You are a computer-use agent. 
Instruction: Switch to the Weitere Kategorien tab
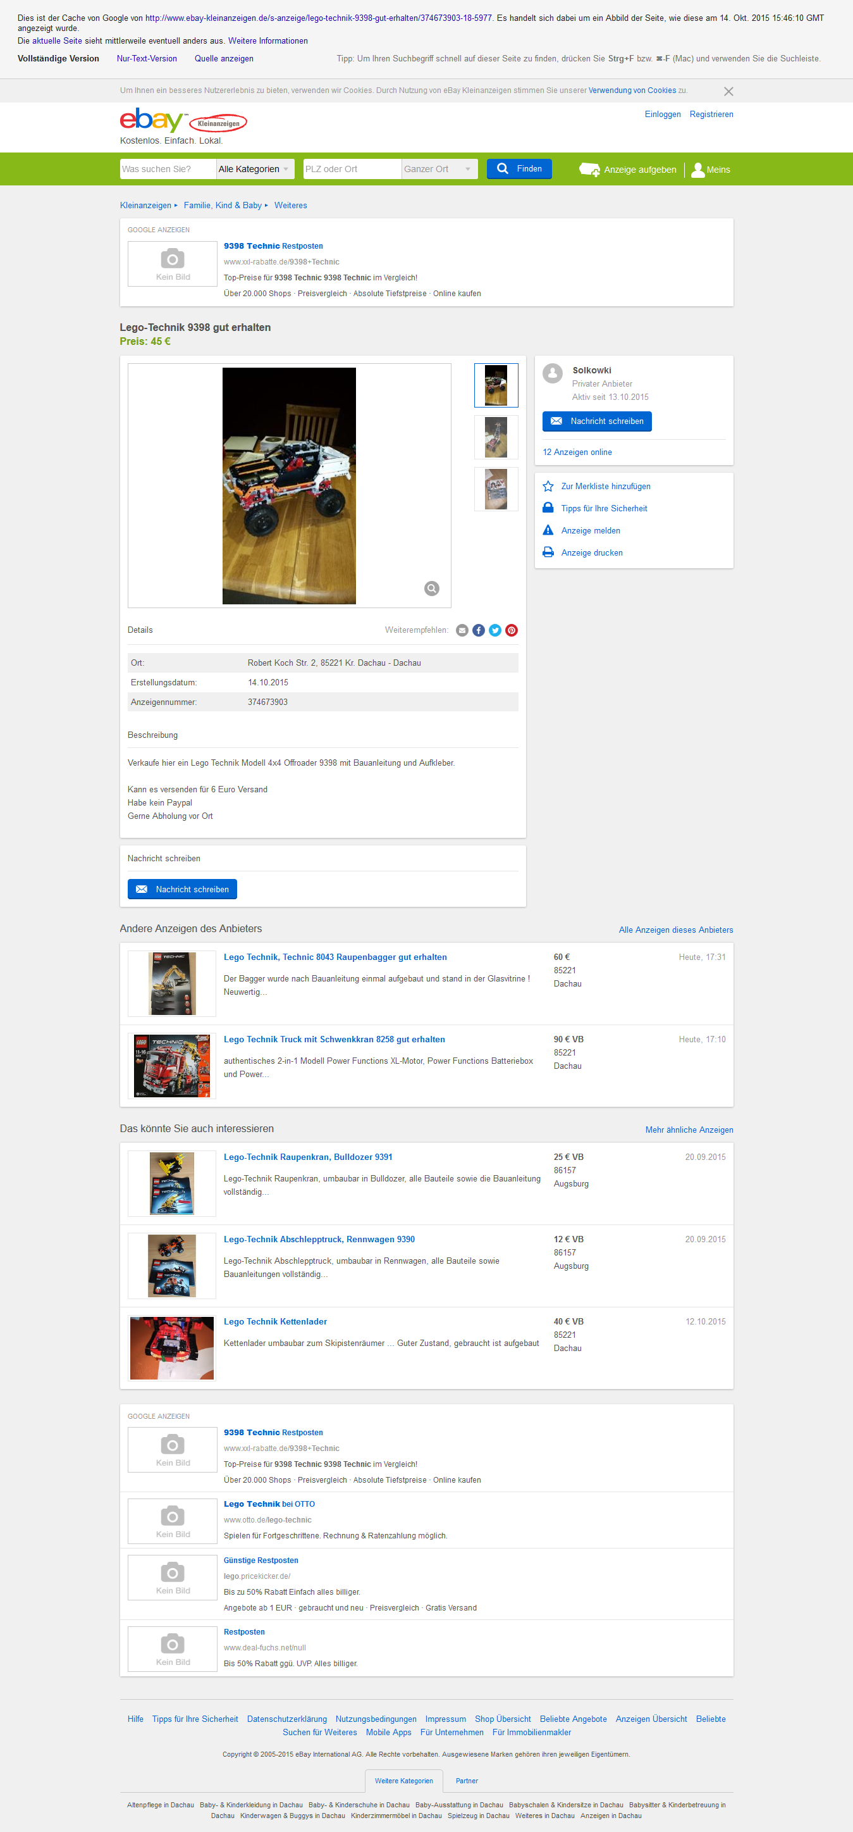tap(404, 1781)
